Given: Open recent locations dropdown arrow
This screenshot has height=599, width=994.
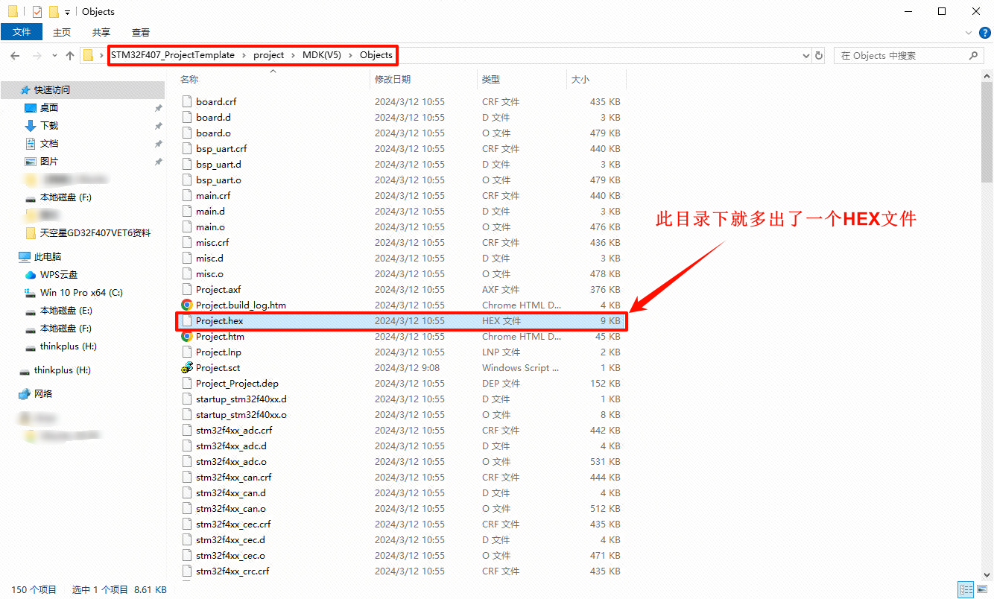Looking at the screenshot, I should click(x=54, y=56).
